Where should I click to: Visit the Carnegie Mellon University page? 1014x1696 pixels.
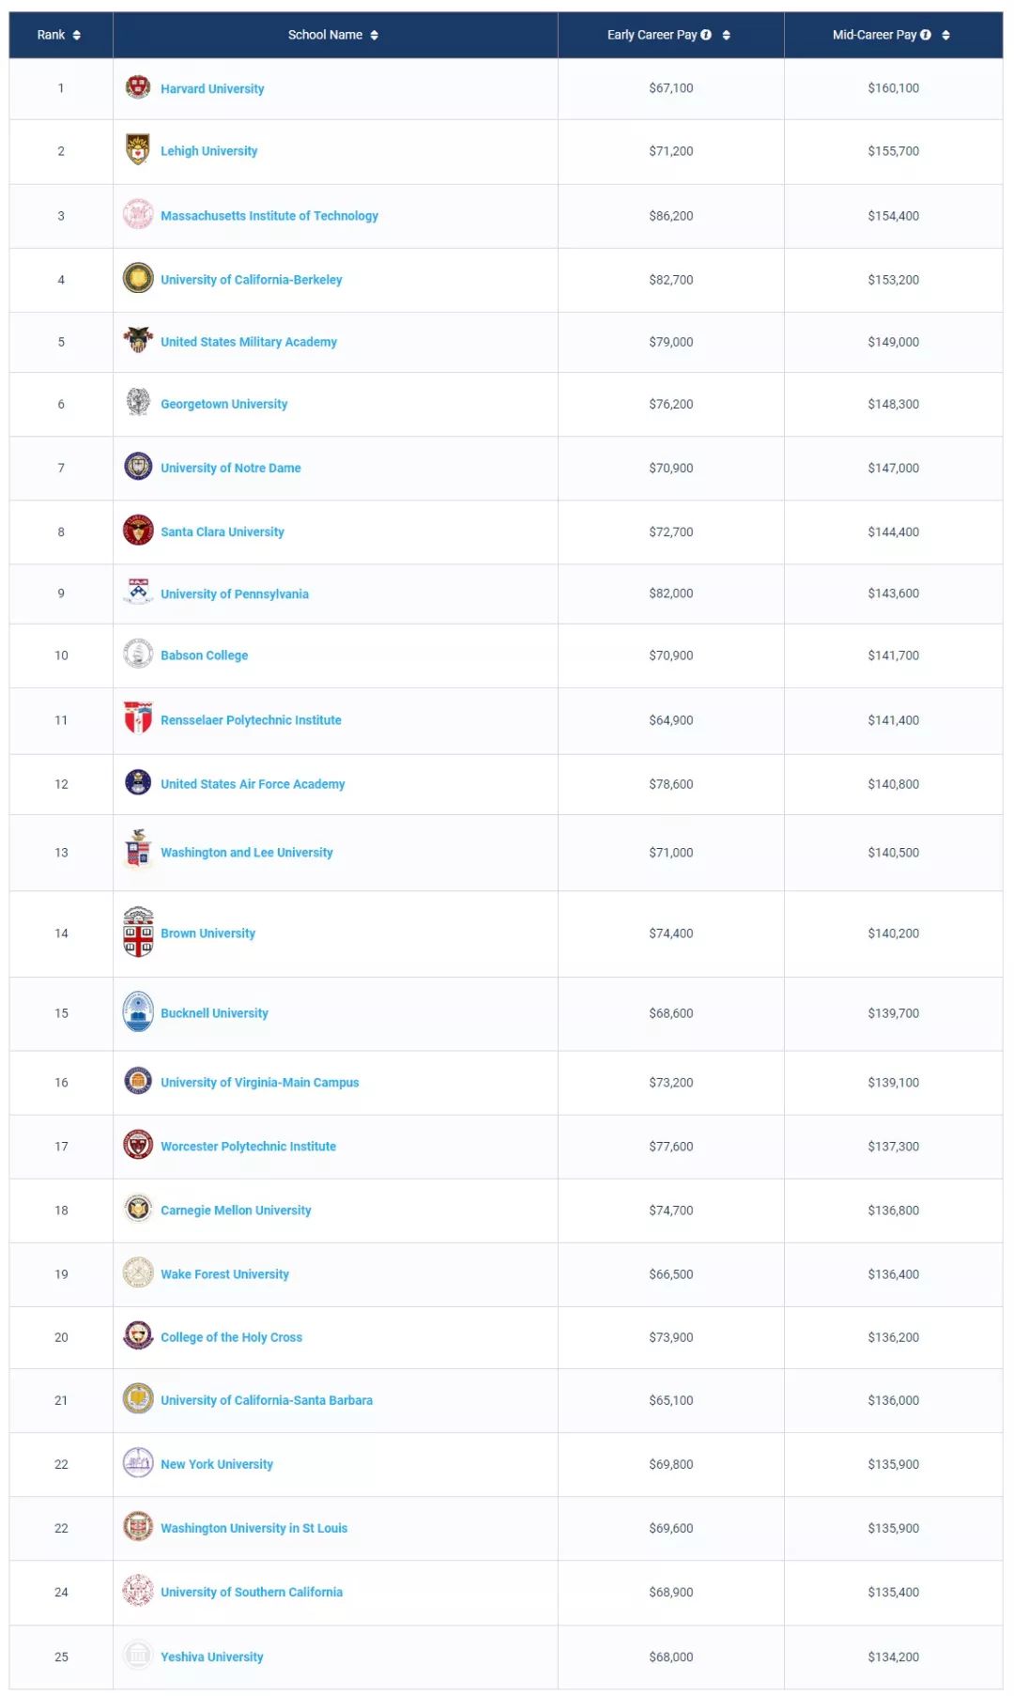pyautogui.click(x=236, y=1210)
